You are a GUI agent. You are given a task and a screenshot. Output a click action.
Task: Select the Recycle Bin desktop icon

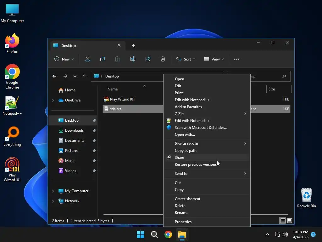(x=306, y=198)
